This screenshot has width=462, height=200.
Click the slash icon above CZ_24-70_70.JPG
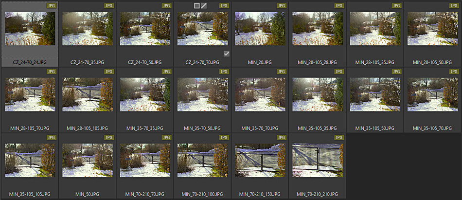[204, 6]
